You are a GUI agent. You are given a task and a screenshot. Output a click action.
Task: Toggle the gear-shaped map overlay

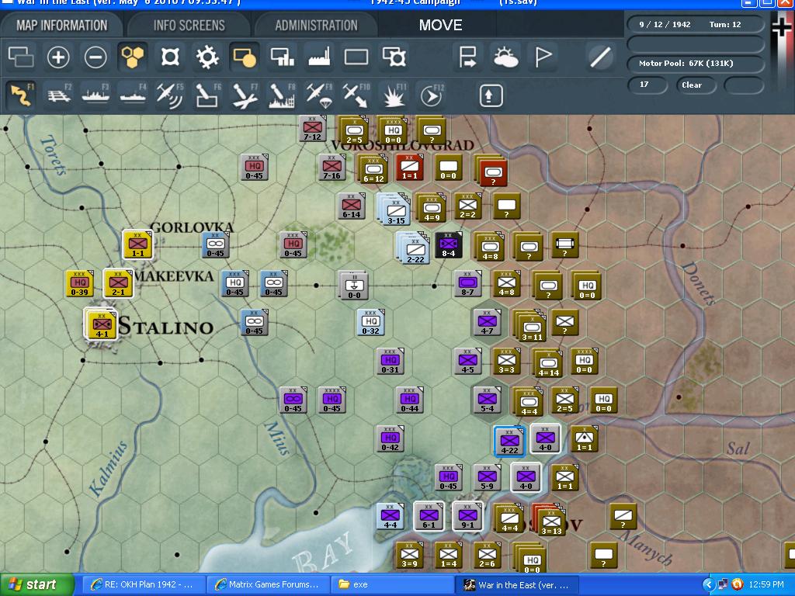click(207, 57)
